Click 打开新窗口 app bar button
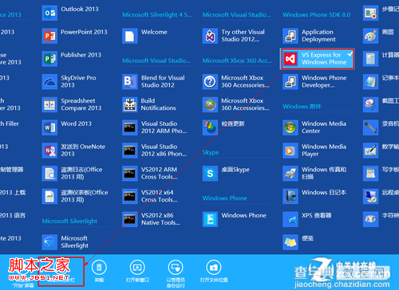Screen dimensions: 399x290 pos(137,271)
